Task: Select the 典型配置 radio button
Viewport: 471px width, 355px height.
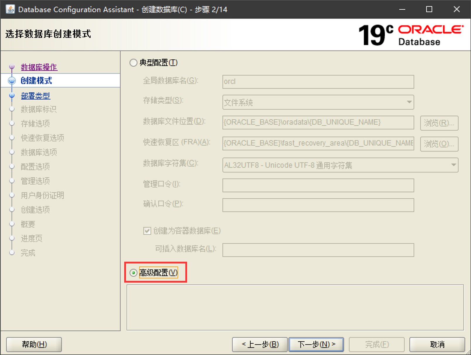Action: [x=133, y=63]
